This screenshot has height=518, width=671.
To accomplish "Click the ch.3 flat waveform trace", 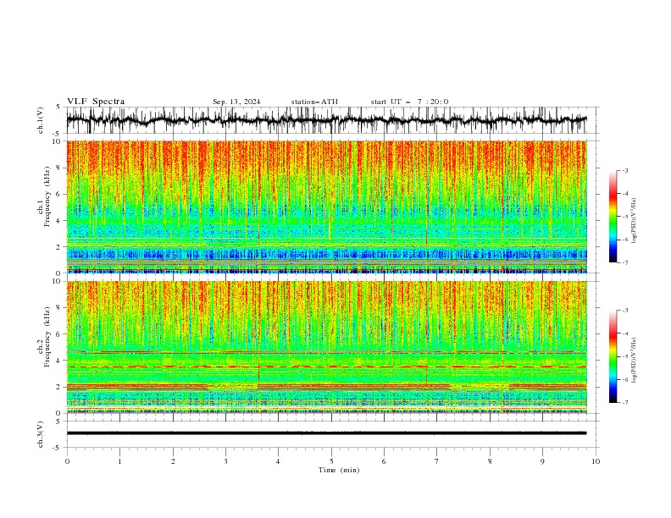I will tap(326, 433).
